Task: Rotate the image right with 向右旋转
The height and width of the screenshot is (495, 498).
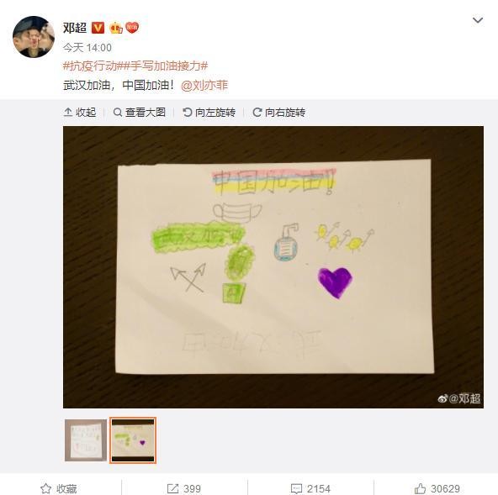Action: 278,113
